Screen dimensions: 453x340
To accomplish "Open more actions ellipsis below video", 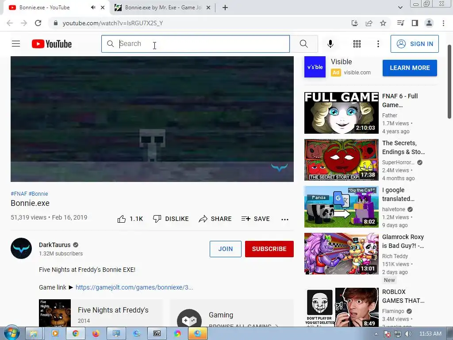I will coord(285,220).
